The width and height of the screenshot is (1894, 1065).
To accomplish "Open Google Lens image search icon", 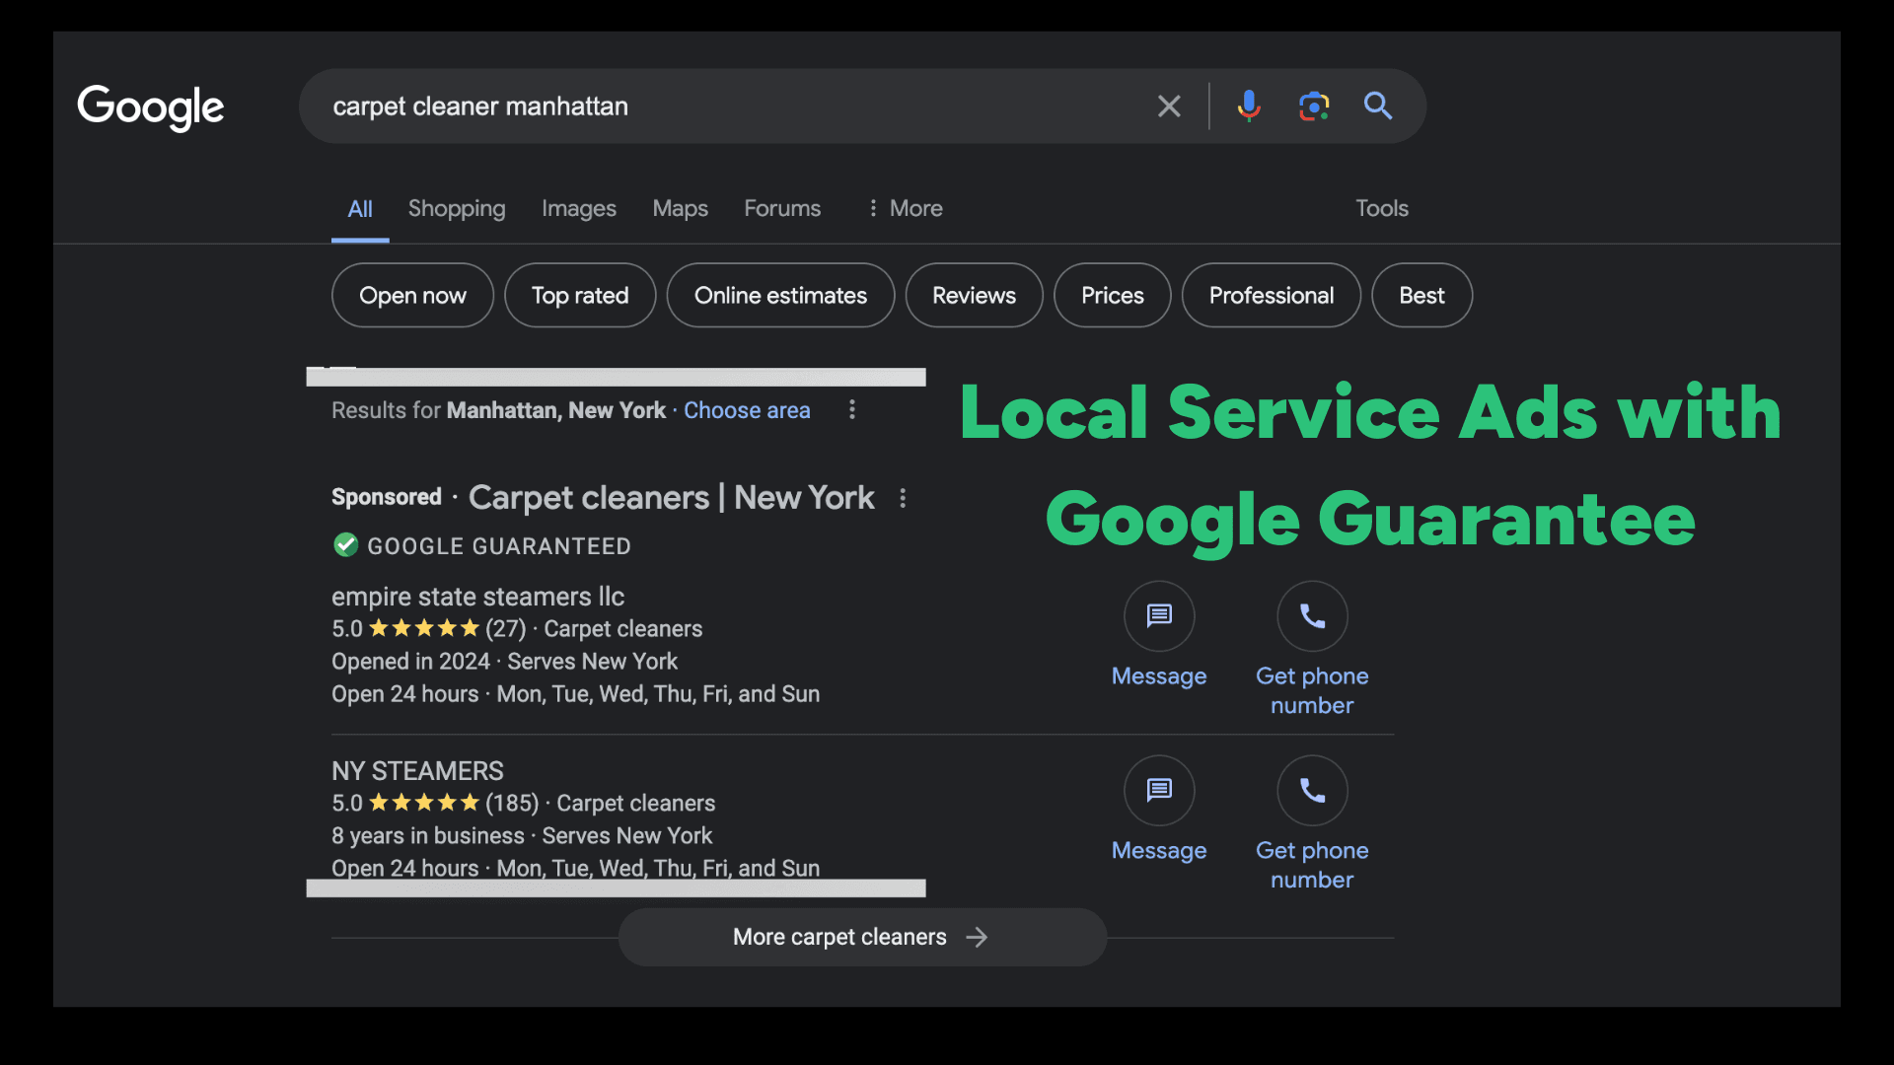I will click(1314, 106).
